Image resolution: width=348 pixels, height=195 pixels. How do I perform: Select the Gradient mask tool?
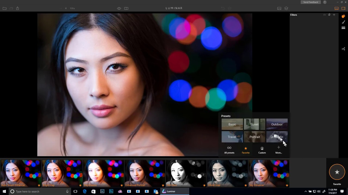pyautogui.click(x=343, y=28)
